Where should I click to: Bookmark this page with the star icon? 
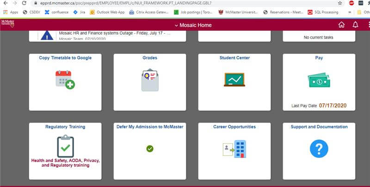coord(340,3)
